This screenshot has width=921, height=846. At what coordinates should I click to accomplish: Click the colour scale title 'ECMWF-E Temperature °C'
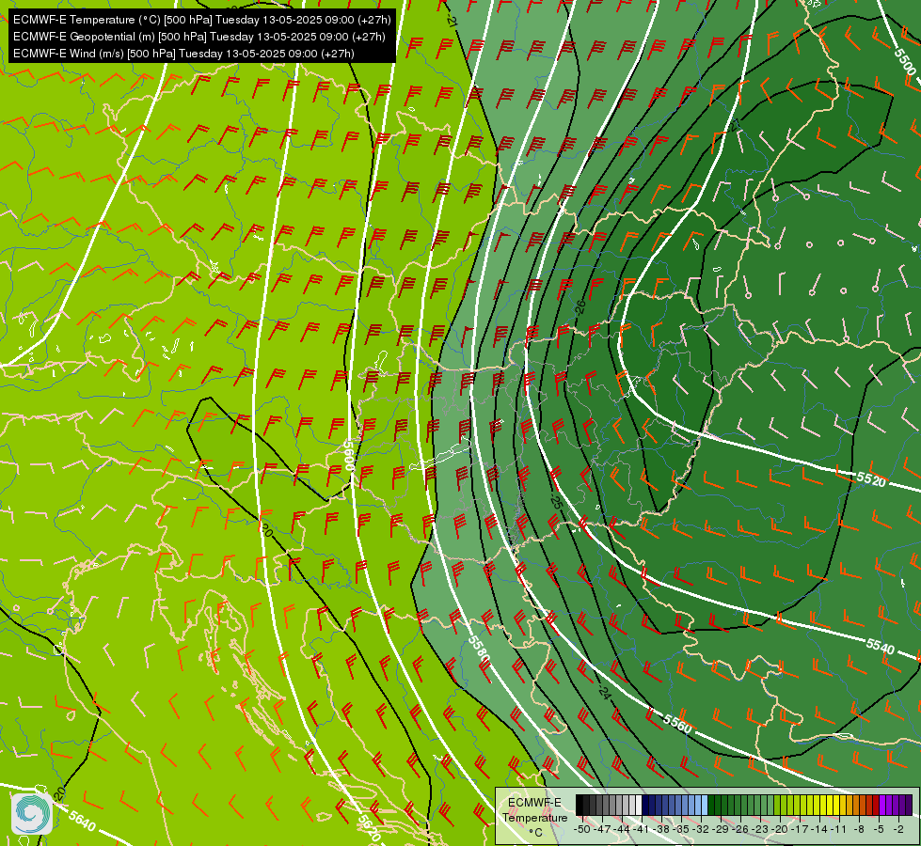tap(535, 817)
